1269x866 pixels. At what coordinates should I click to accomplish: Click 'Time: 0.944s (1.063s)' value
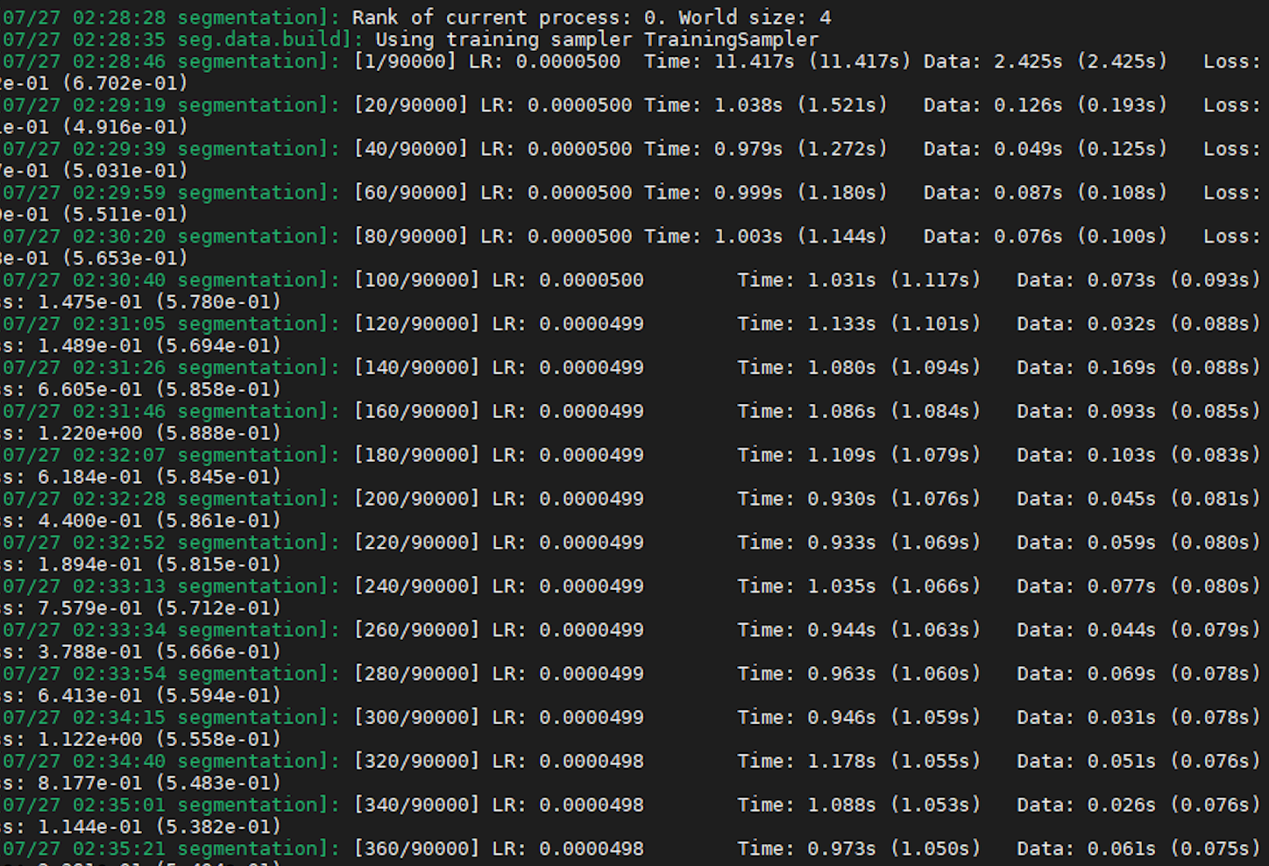pos(859,631)
